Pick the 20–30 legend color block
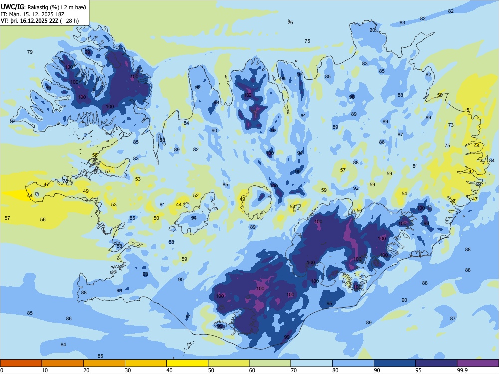Image resolution: width=499 pixels, height=374 pixels. pos(104,363)
